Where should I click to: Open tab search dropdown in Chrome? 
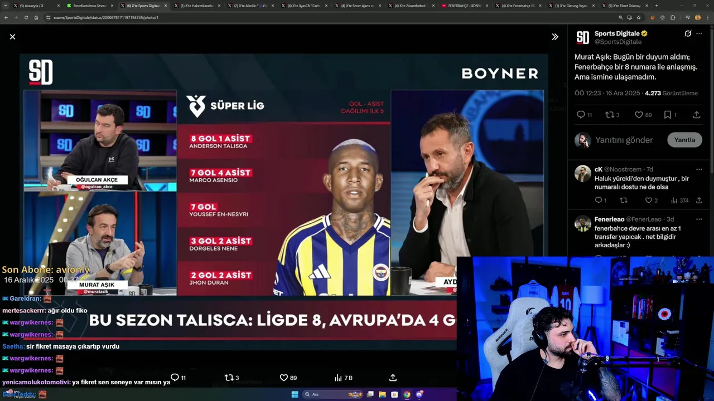tap(6, 6)
